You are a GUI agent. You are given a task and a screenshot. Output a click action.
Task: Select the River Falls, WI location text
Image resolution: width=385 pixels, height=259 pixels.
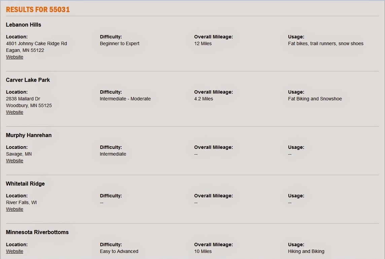tap(21, 203)
